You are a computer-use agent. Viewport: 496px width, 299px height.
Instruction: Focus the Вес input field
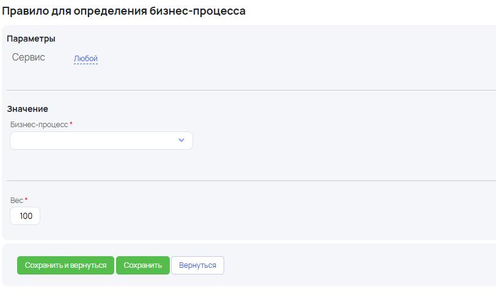coord(25,216)
